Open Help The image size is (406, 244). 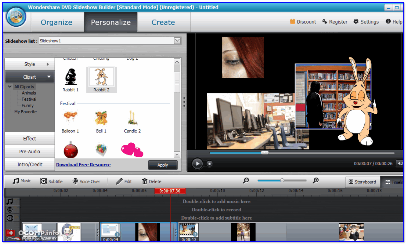coord(394,22)
